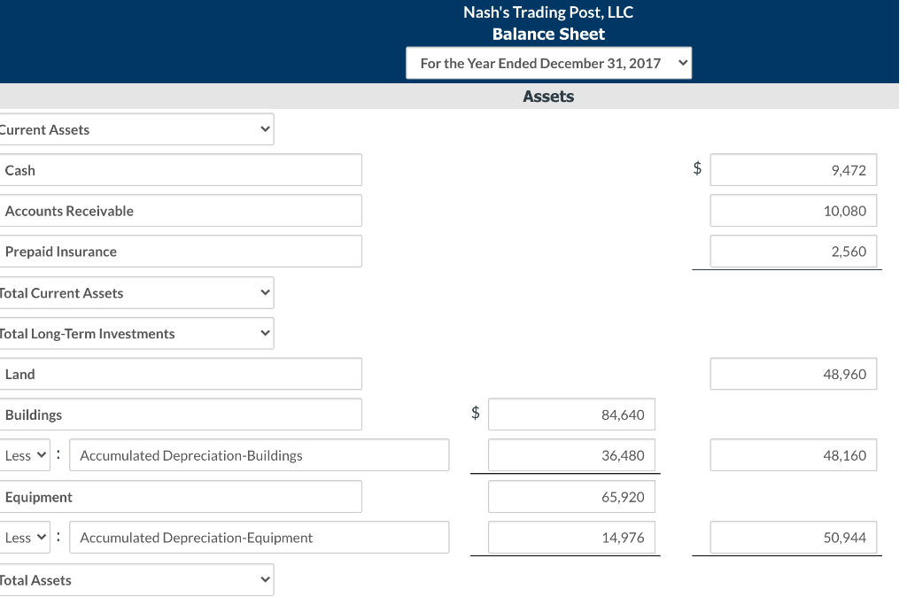Screen dimensions: 907x597
Task: Select the Cash amount field showing 9,472
Action: tap(793, 169)
